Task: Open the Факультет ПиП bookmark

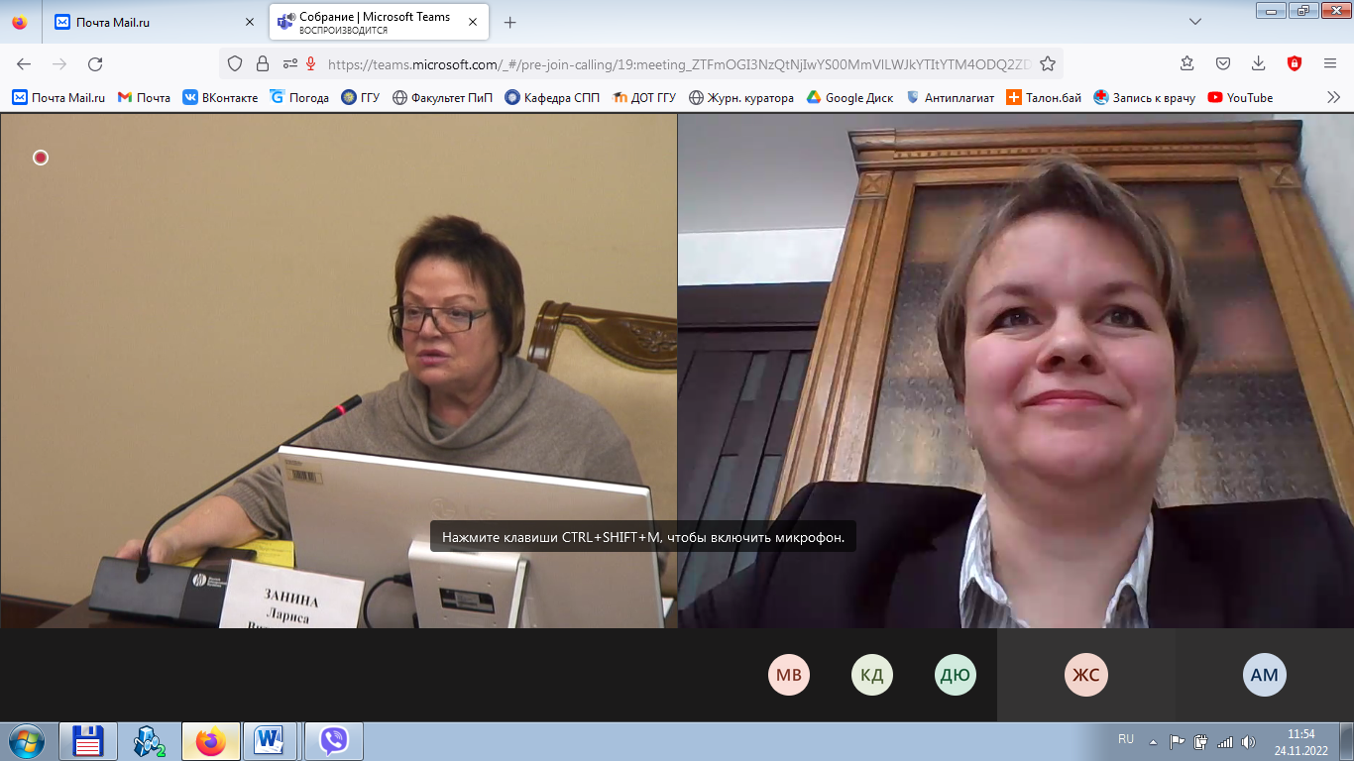Action: coord(443,97)
